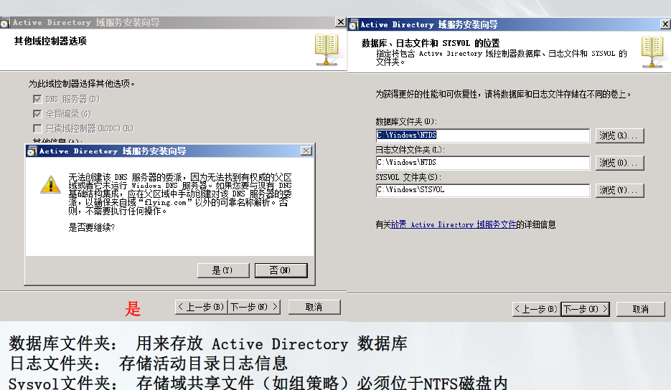
Task: Click the book icon in right wizard header
Action: [x=654, y=52]
